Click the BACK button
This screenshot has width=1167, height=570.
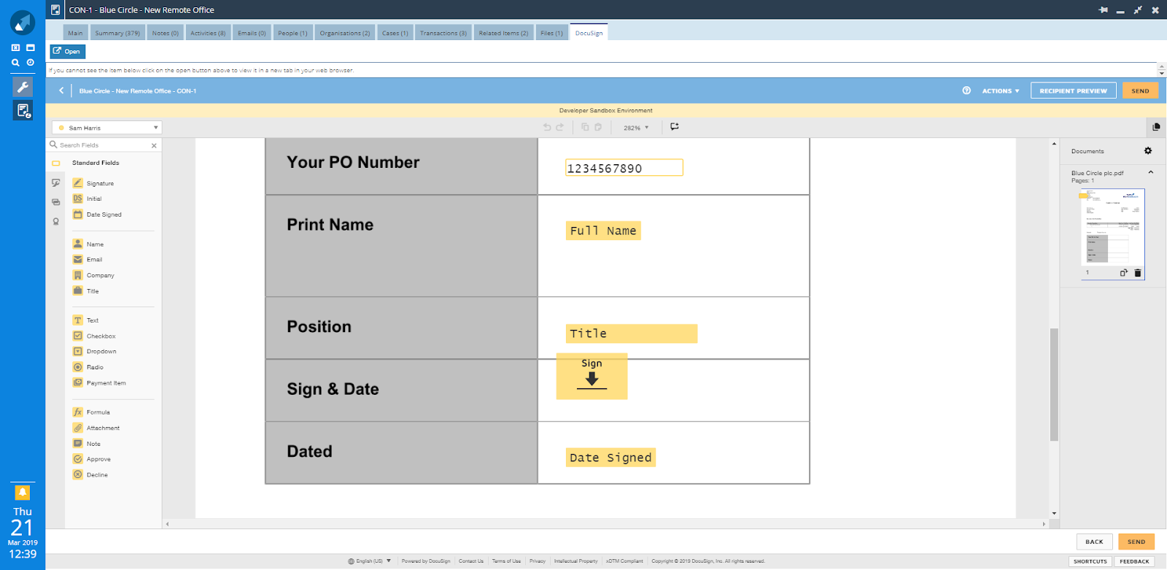[x=1094, y=542]
